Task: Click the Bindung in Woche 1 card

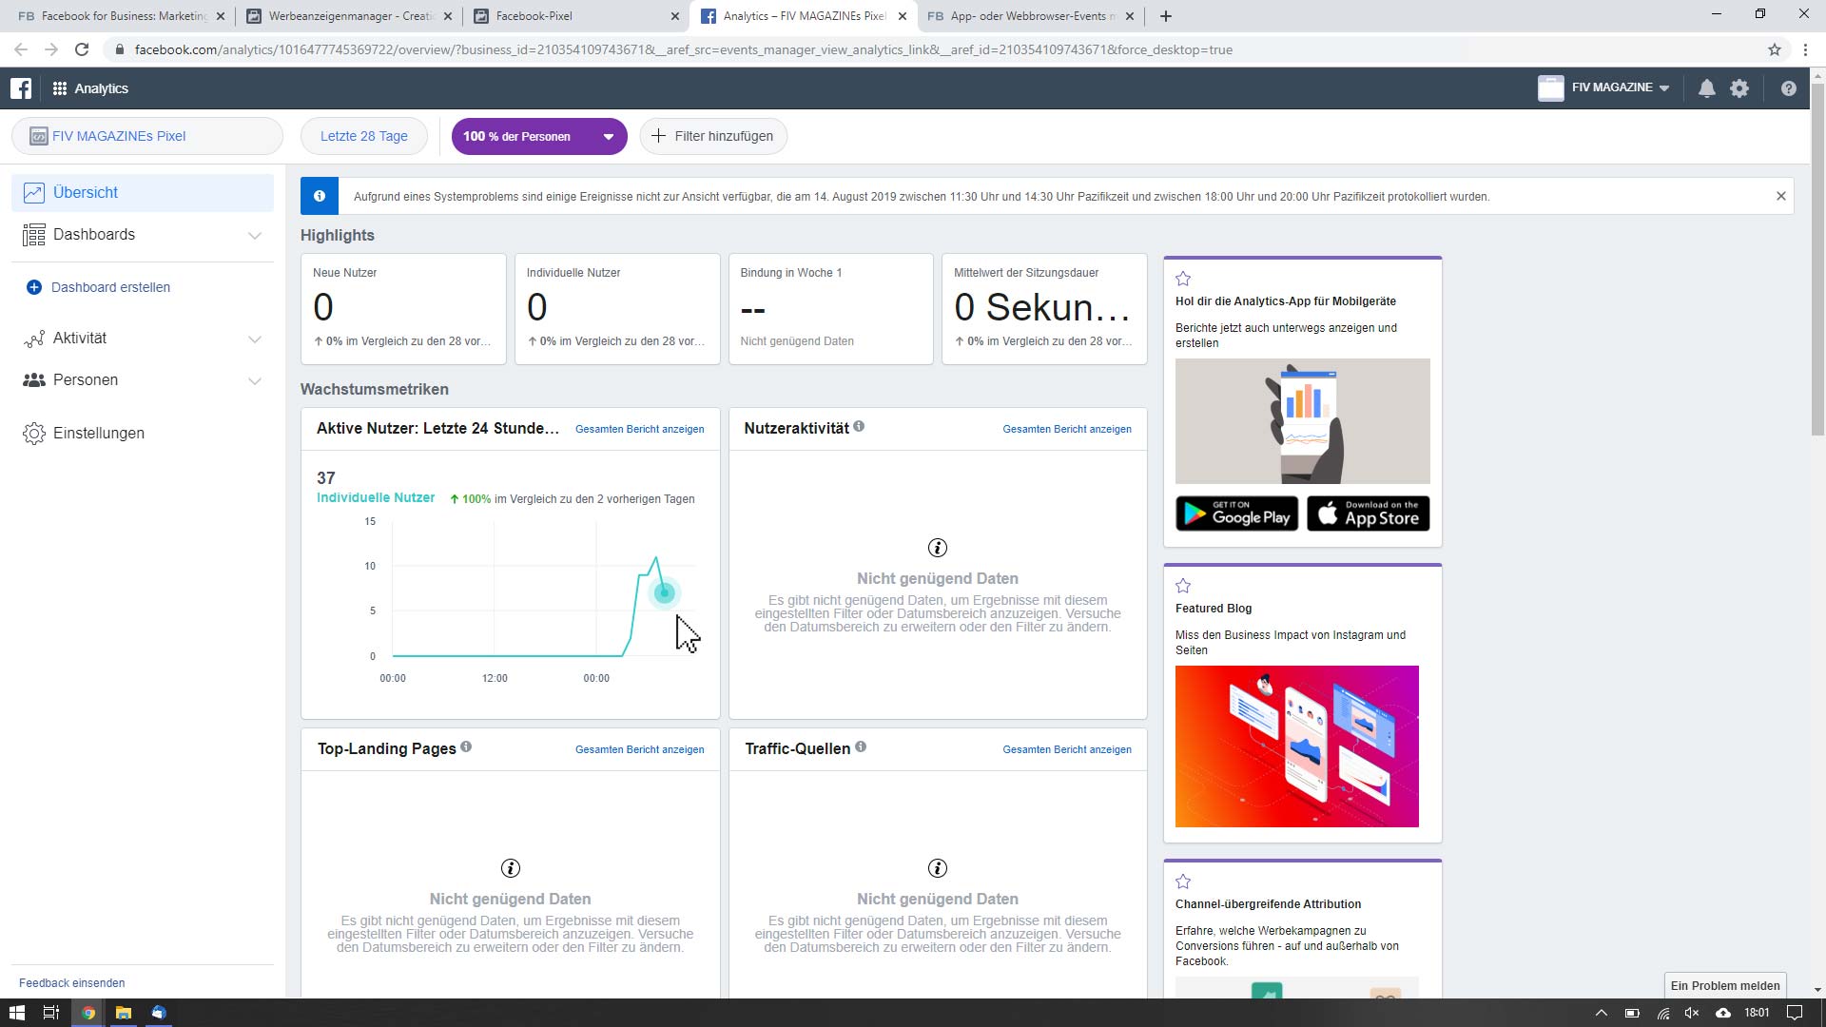Action: coord(831,309)
